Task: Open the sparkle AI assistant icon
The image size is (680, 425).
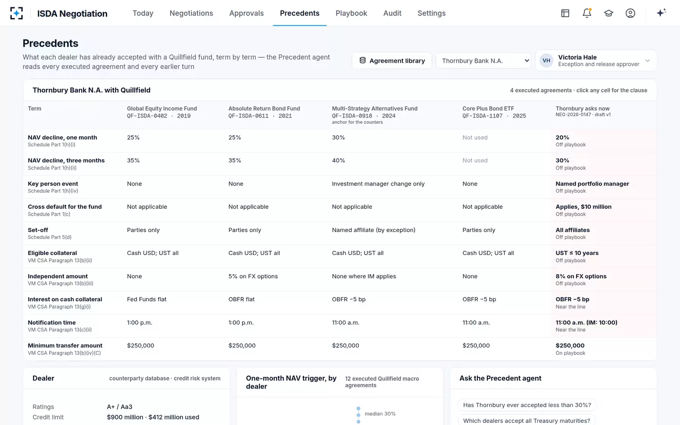Action: (x=661, y=13)
